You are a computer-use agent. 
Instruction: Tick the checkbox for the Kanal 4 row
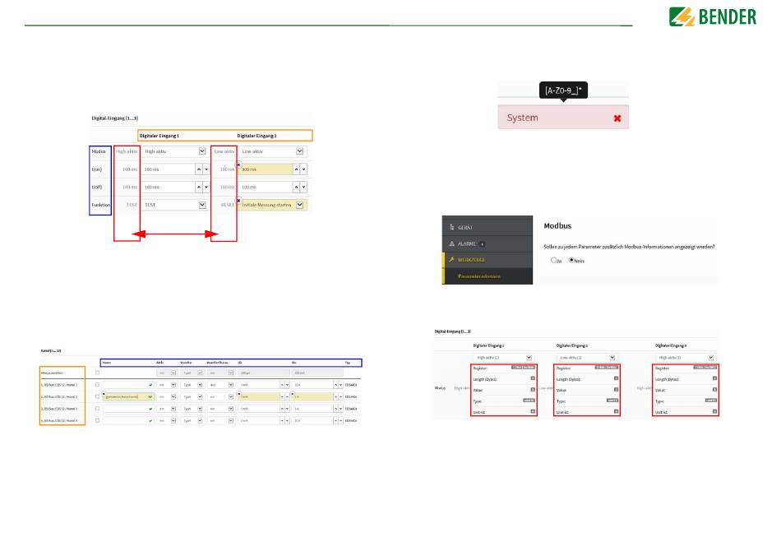[x=97, y=420]
